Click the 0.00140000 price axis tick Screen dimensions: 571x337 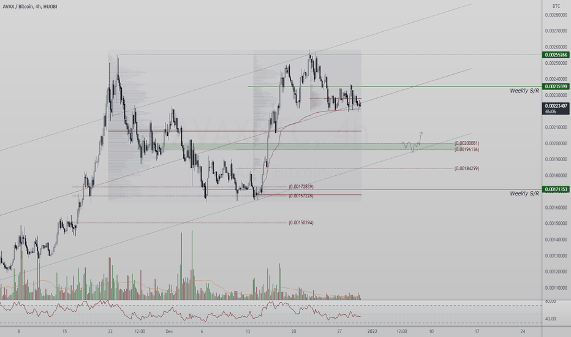click(556, 240)
